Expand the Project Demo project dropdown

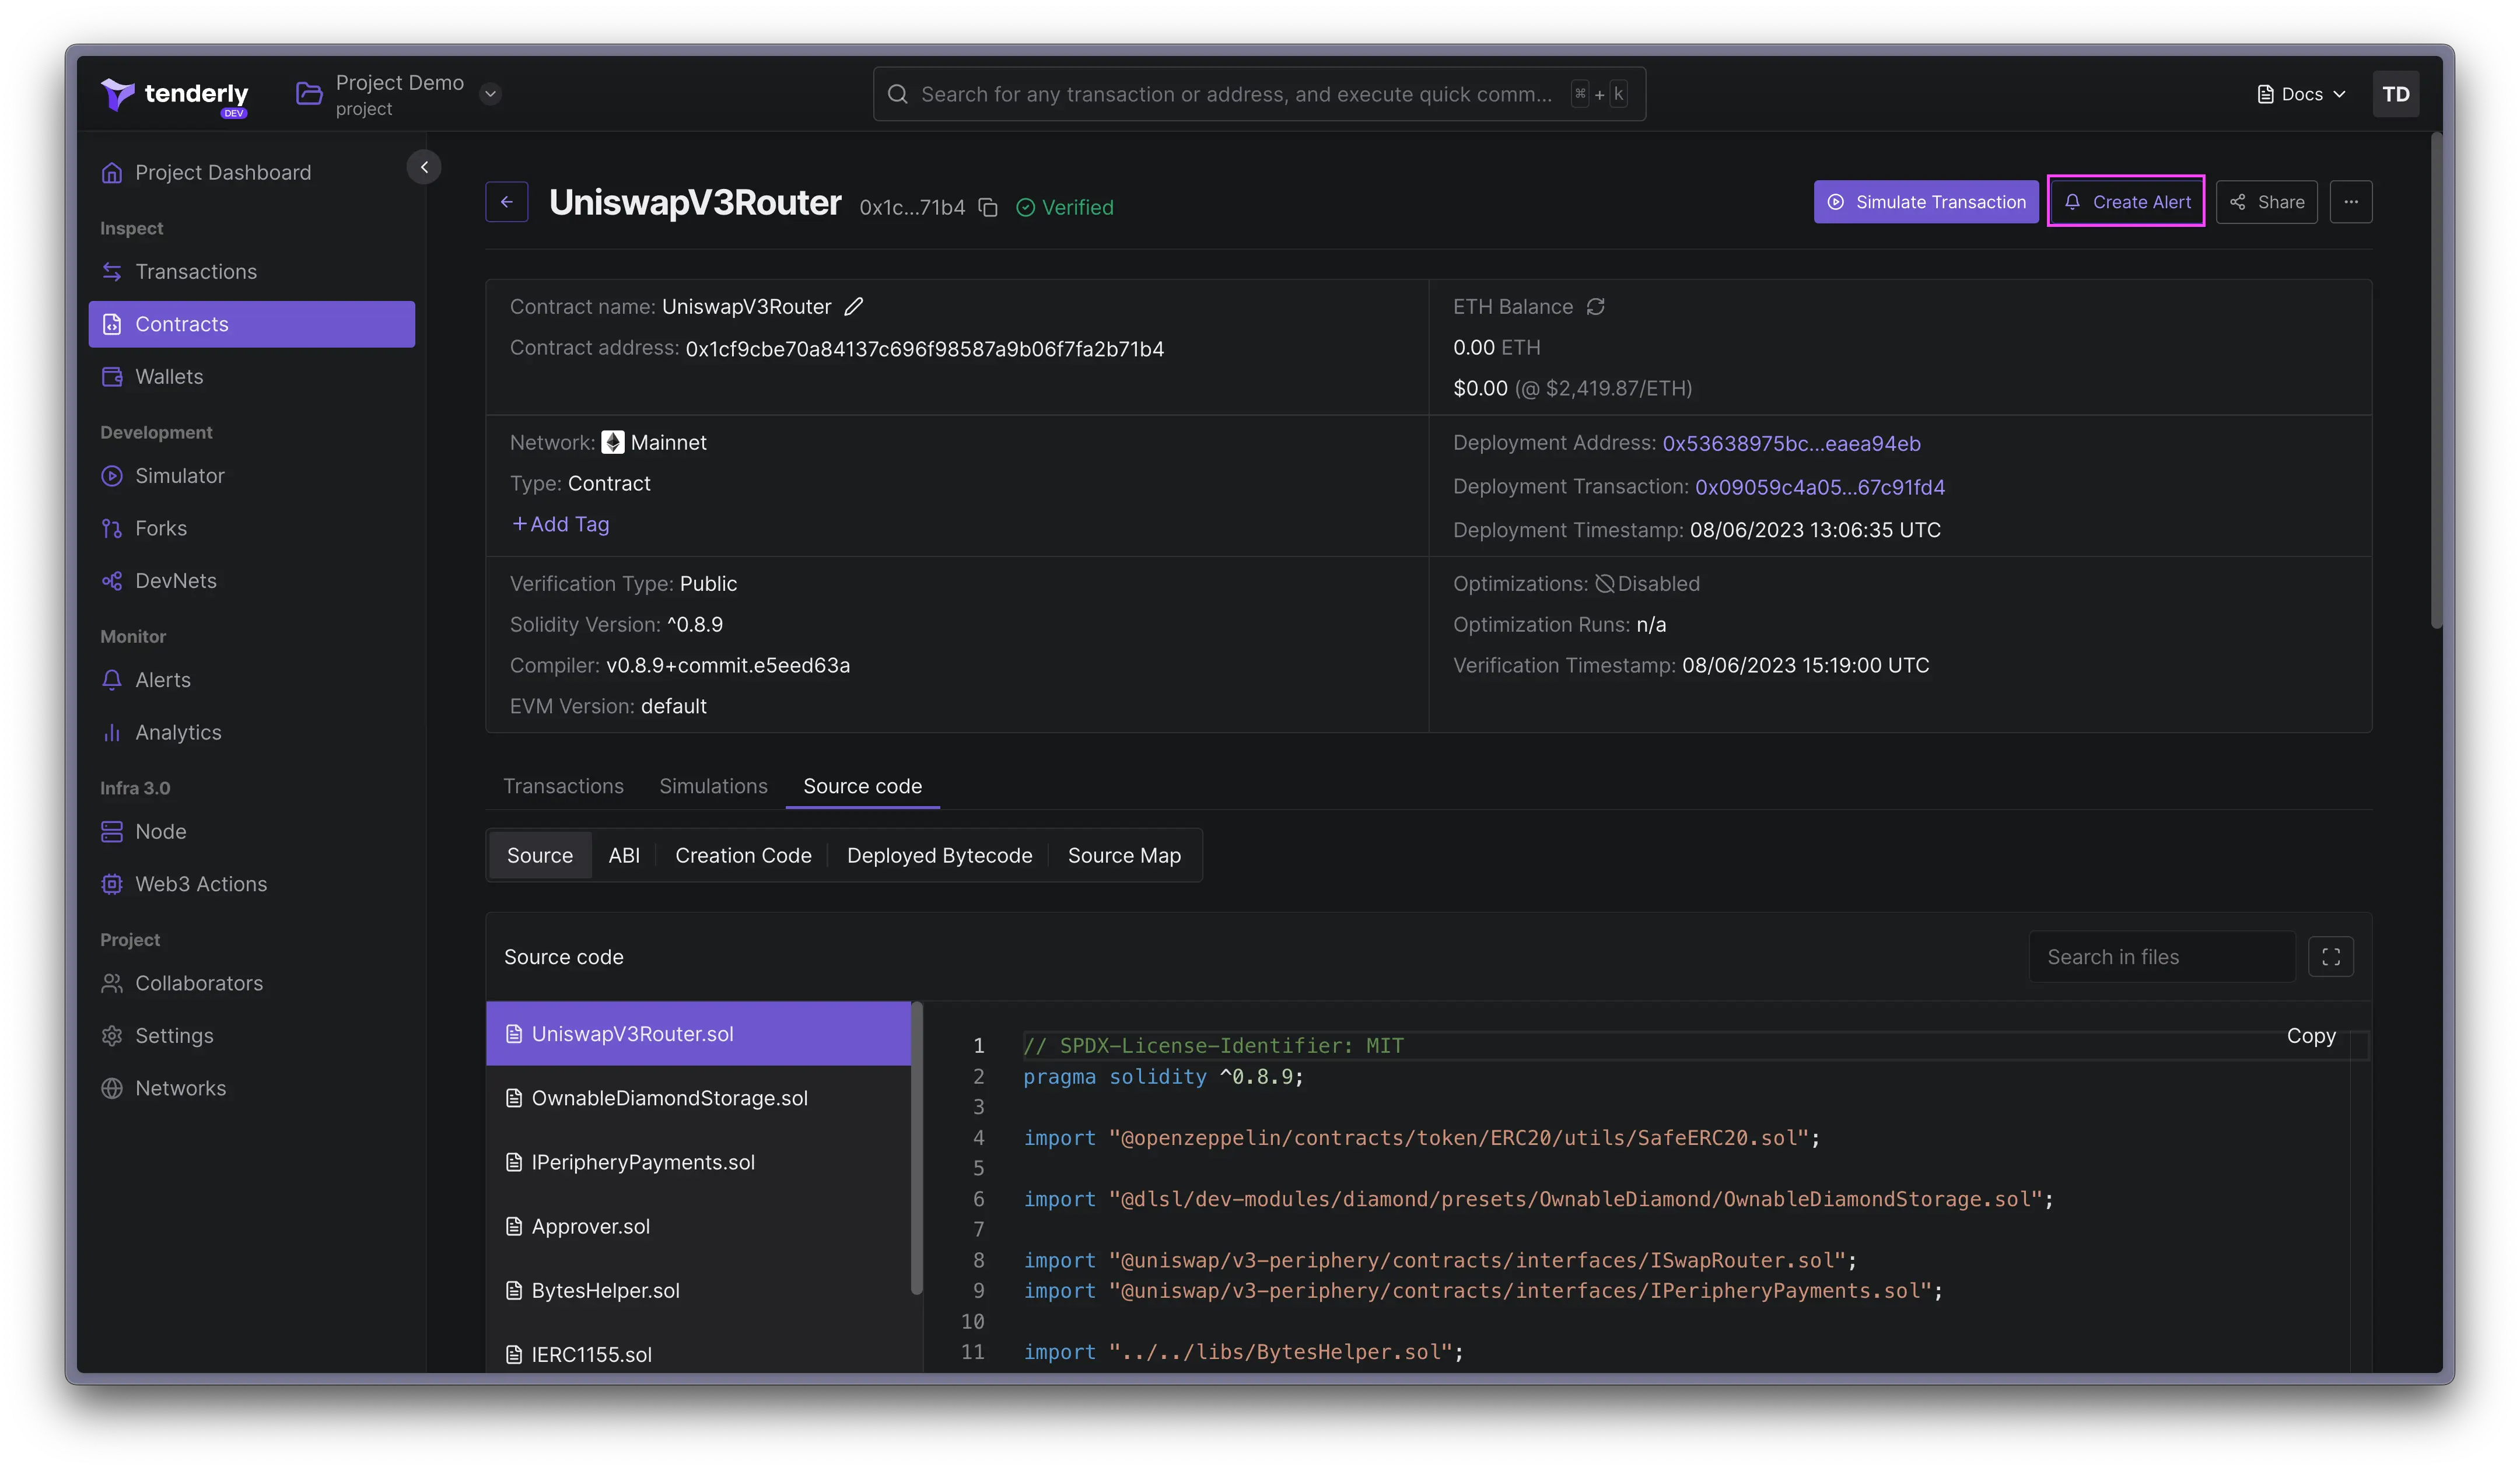tap(490, 94)
